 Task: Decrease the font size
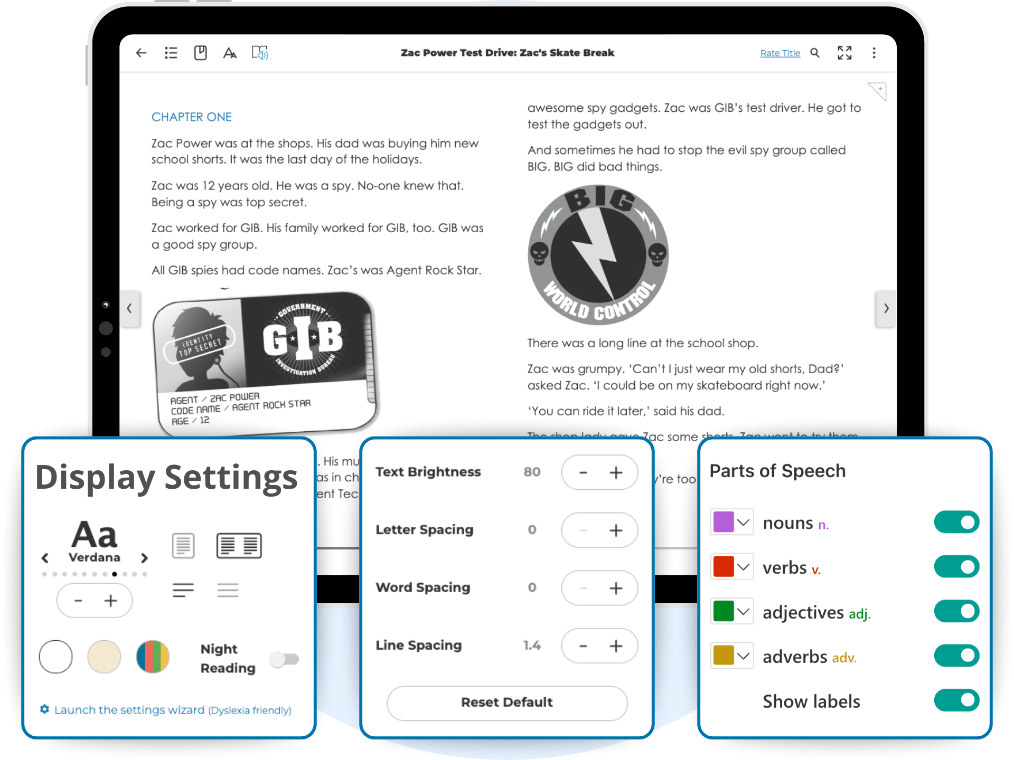coord(78,601)
